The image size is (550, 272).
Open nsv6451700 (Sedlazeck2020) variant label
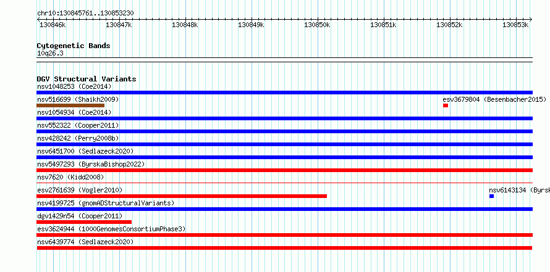point(85,151)
